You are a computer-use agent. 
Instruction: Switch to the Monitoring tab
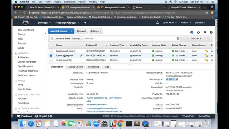tap(94, 67)
